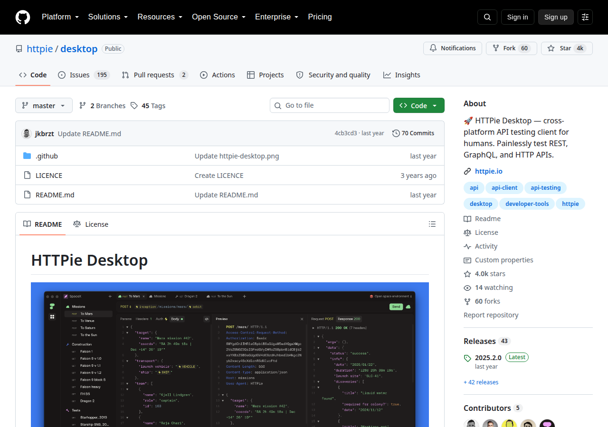Expand the Resources menu
The width and height of the screenshot is (608, 427).
(x=160, y=17)
